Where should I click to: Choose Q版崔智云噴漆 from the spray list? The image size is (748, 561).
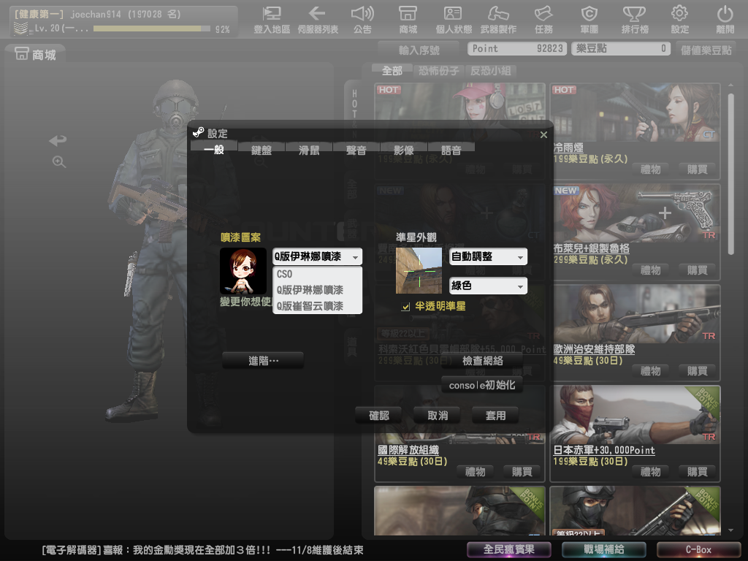pos(317,306)
